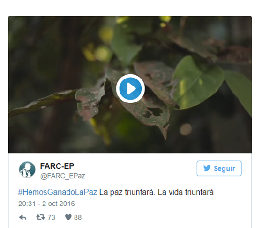270x228 pixels.
Task: Click the retweet arrows icon
Action: [40, 217]
